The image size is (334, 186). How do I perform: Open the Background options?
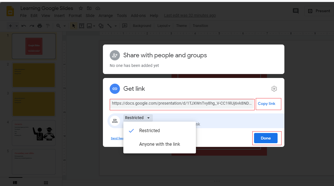[142, 26]
